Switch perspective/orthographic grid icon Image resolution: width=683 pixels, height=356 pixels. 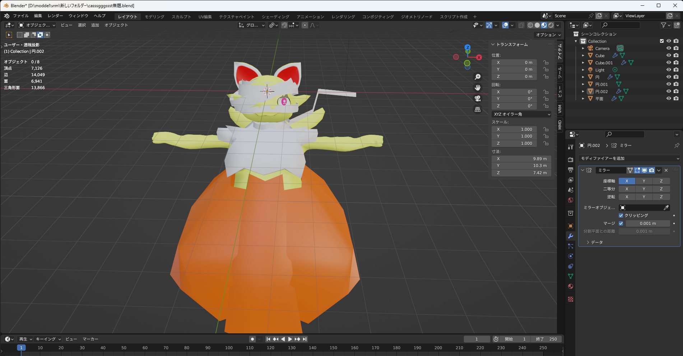[478, 109]
